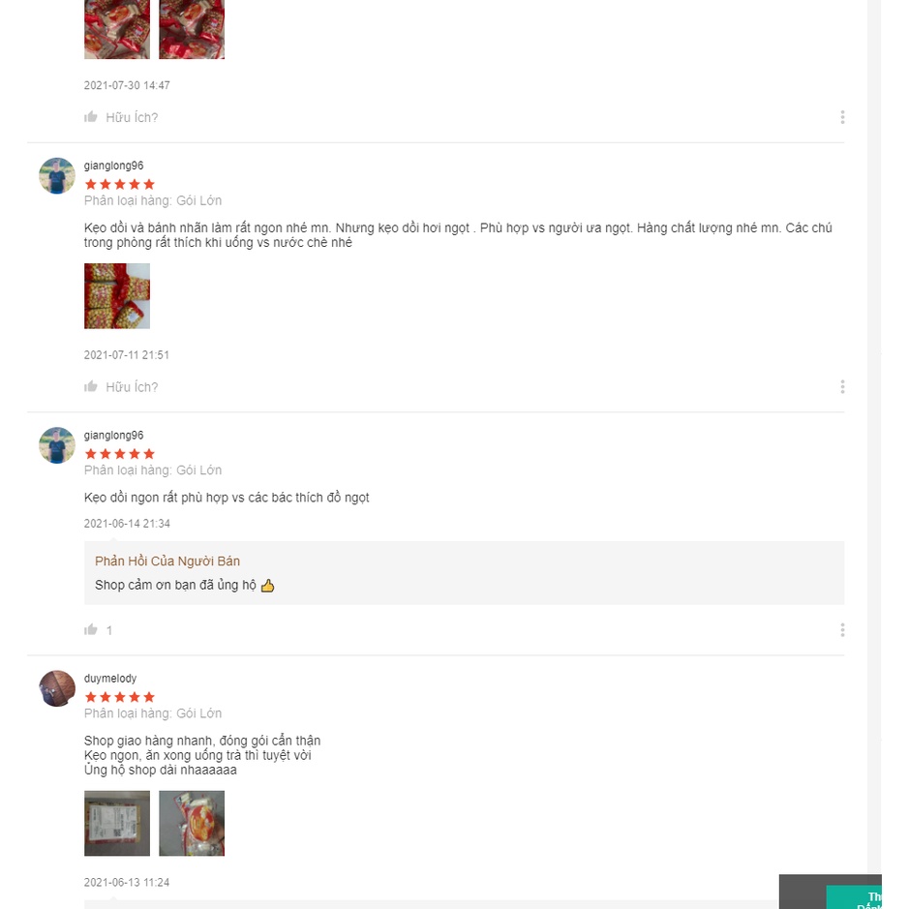Click thumbs-up icon under the 2021-07-11 review
The width and height of the screenshot is (909, 909).
90,386
